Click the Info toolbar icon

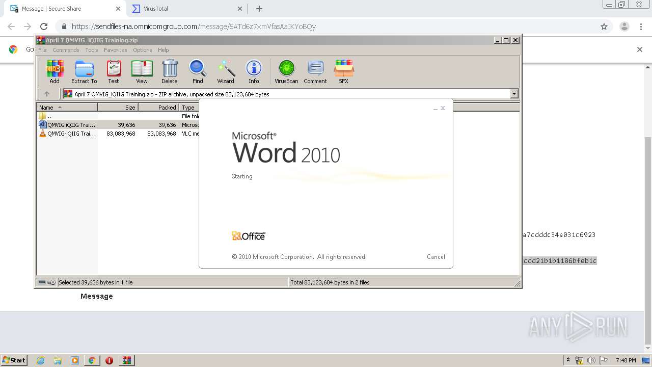254,71
